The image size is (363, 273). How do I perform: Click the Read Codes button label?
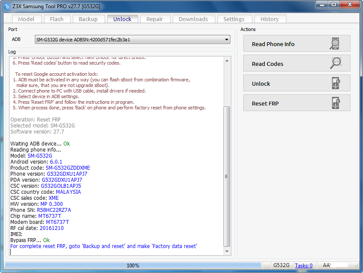coord(267,64)
